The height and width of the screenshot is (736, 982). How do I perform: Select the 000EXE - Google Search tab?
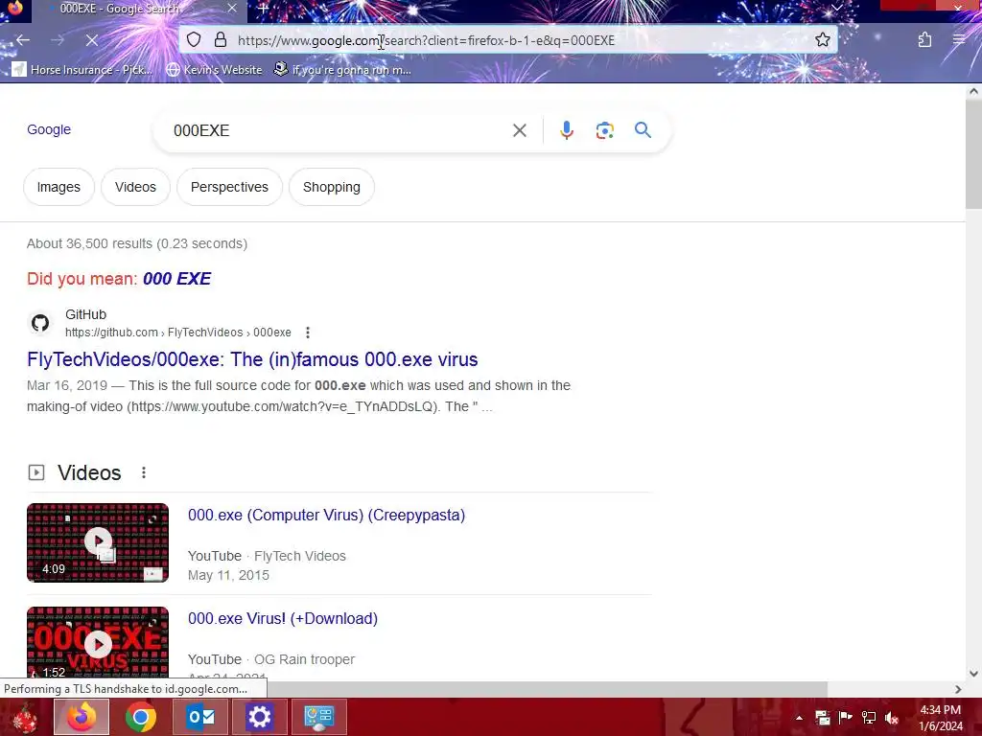134,9
